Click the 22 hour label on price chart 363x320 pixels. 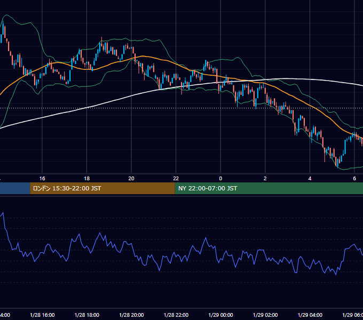(176, 179)
